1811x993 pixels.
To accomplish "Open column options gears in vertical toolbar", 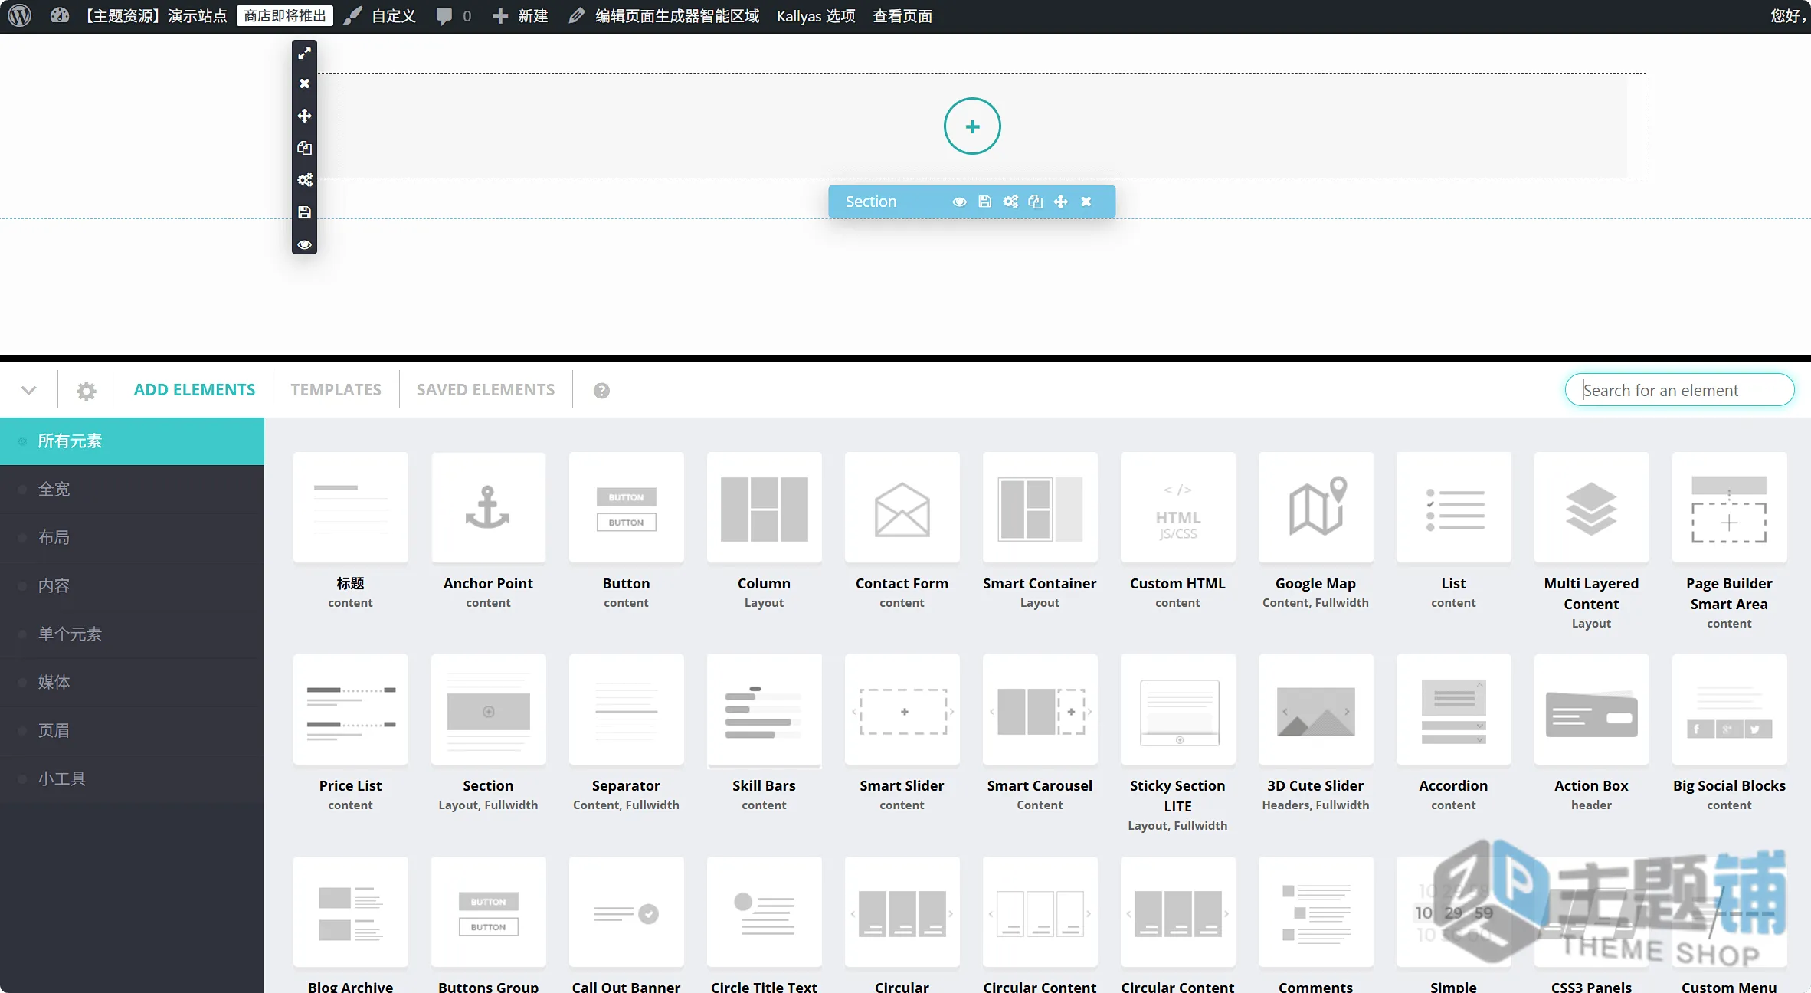I will tap(304, 180).
